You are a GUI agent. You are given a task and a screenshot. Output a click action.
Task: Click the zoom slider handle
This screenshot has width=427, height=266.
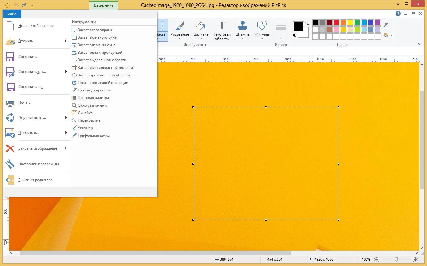(396, 260)
